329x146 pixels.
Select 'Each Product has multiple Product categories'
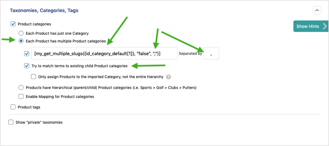21,41
